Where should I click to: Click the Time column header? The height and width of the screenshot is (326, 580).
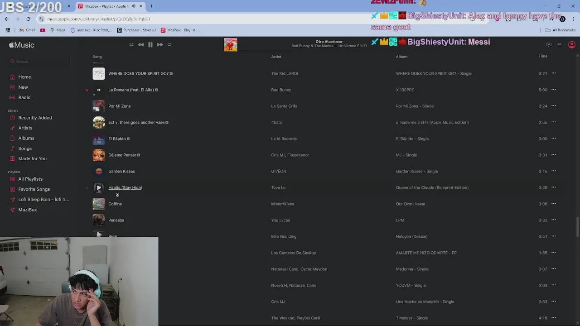(543, 56)
